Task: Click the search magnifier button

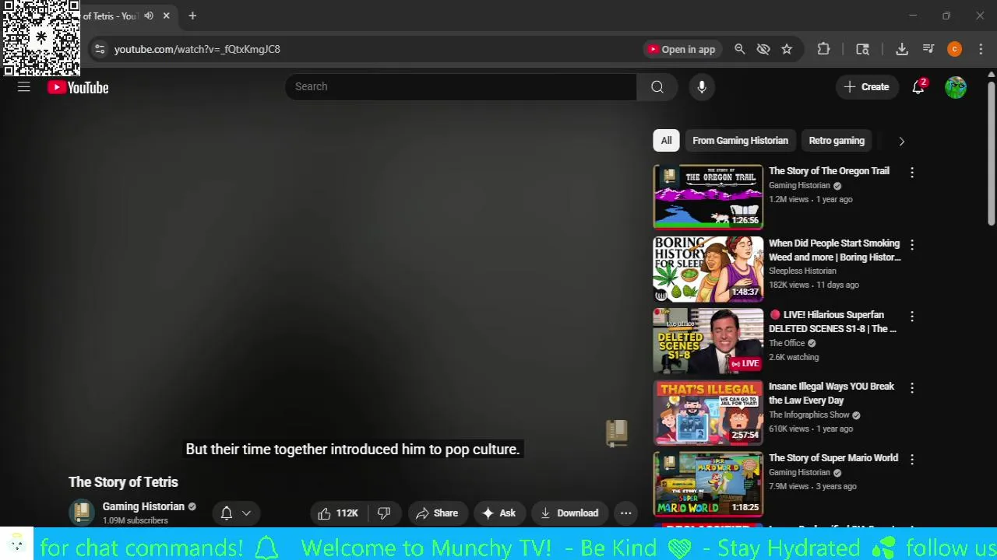Action: click(x=657, y=86)
